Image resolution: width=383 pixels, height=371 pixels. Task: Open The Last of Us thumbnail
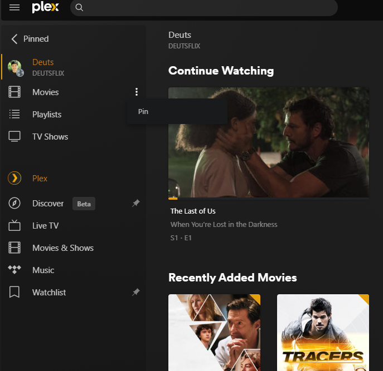[x=269, y=142]
